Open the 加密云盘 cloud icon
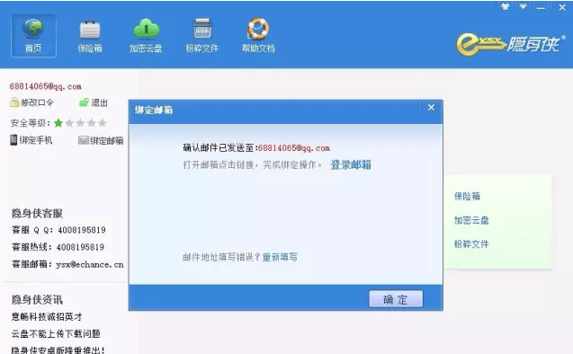 click(146, 29)
